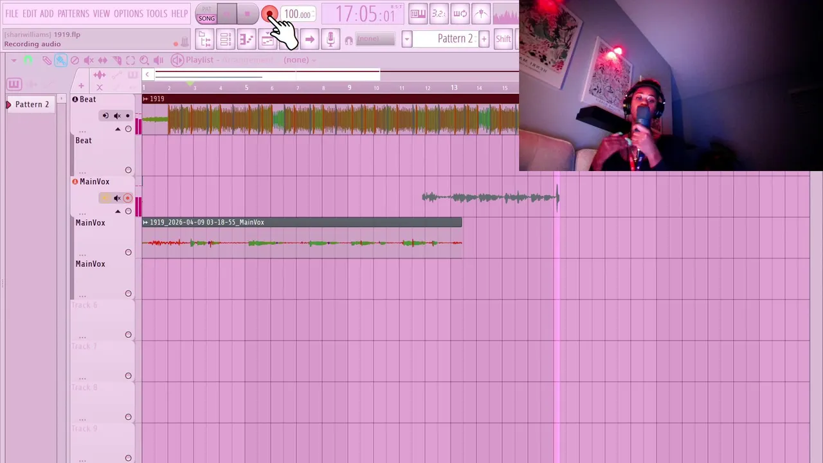The width and height of the screenshot is (823, 463).
Task: Open the ADD menu
Action: 47,14
